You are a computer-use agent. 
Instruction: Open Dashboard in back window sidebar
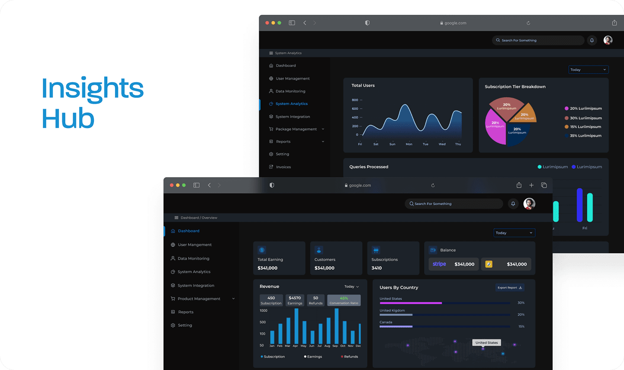coord(283,66)
